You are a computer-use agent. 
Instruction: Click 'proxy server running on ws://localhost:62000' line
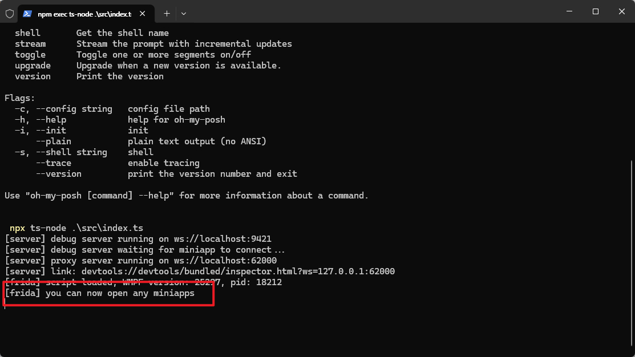pyautogui.click(x=141, y=261)
